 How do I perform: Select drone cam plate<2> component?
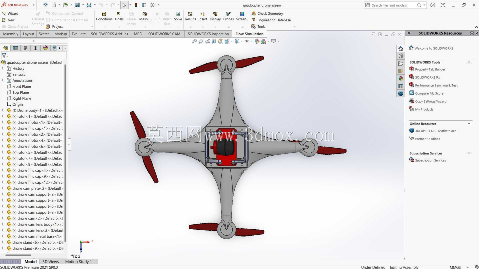pos(34,188)
